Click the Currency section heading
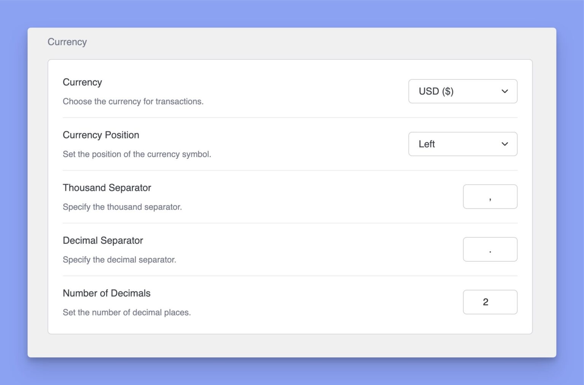The height and width of the screenshot is (385, 584). [x=67, y=42]
